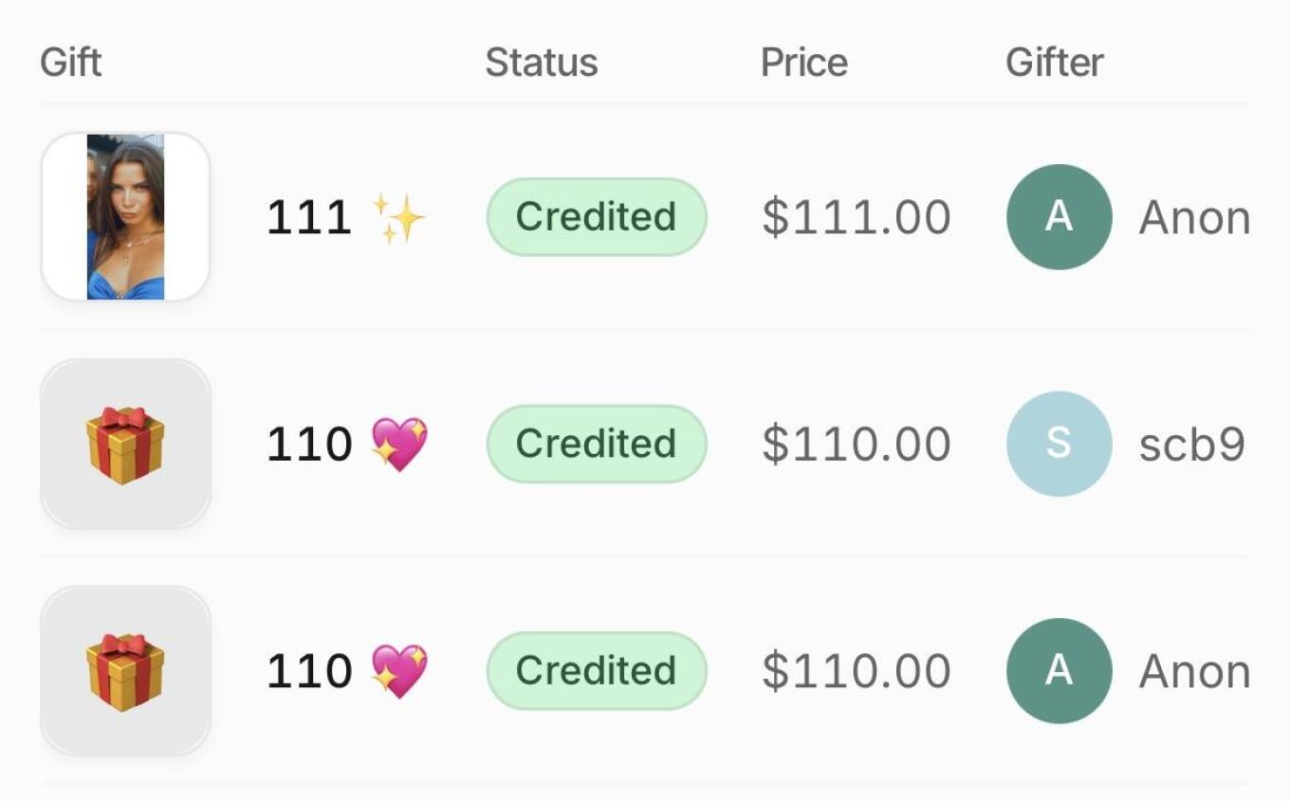Click the Credited badge in scb9's row

(x=597, y=444)
